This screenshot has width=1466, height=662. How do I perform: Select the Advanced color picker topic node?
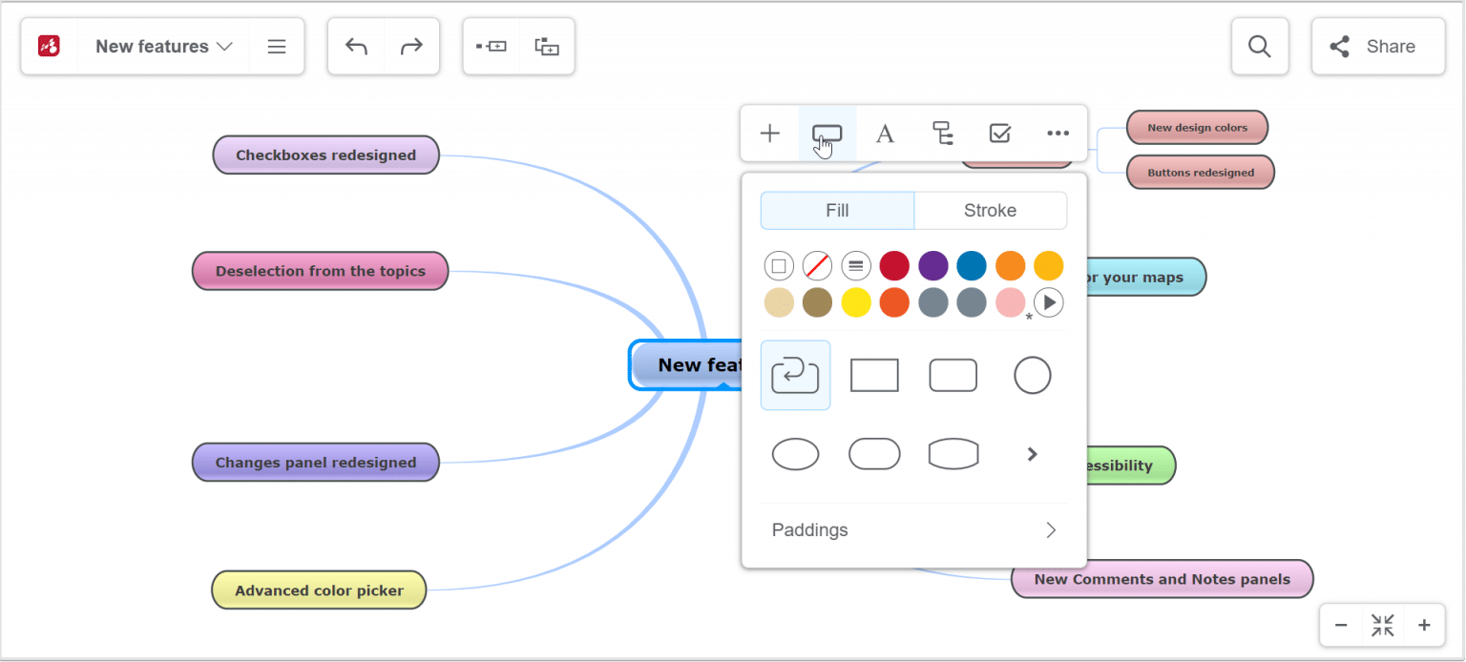click(x=318, y=590)
